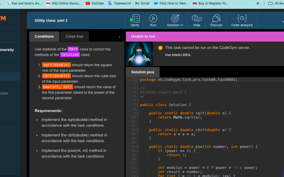This screenshot has height=177, width=284.
Task: Select the Solution.java file tab
Action: pos(143,72)
